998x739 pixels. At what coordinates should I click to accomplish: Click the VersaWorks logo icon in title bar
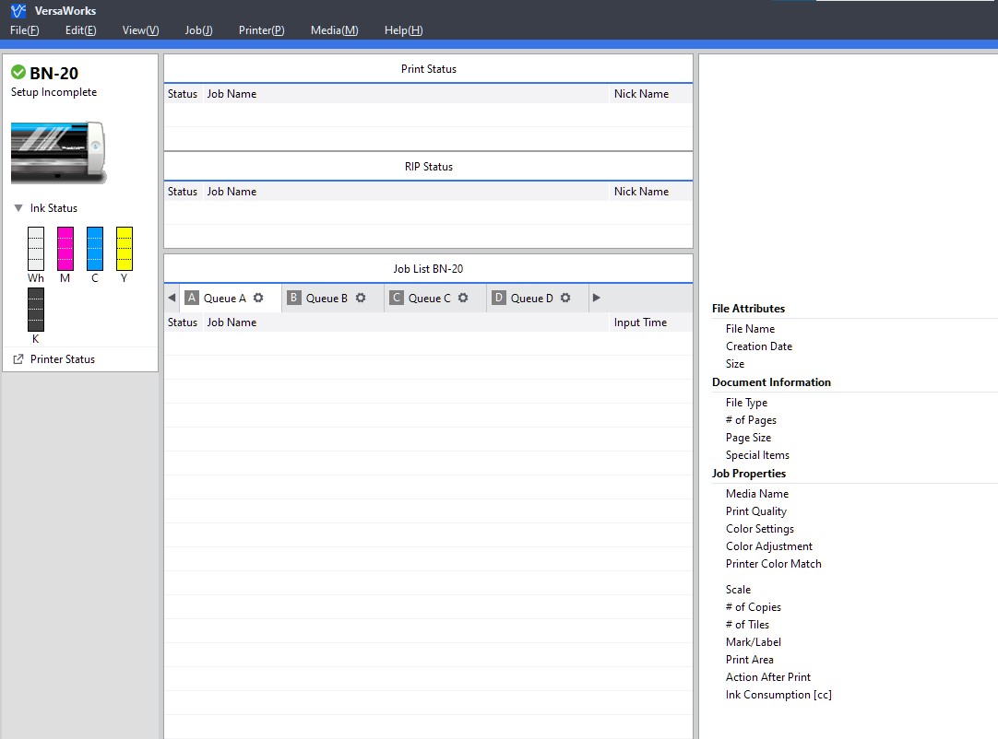[18, 11]
